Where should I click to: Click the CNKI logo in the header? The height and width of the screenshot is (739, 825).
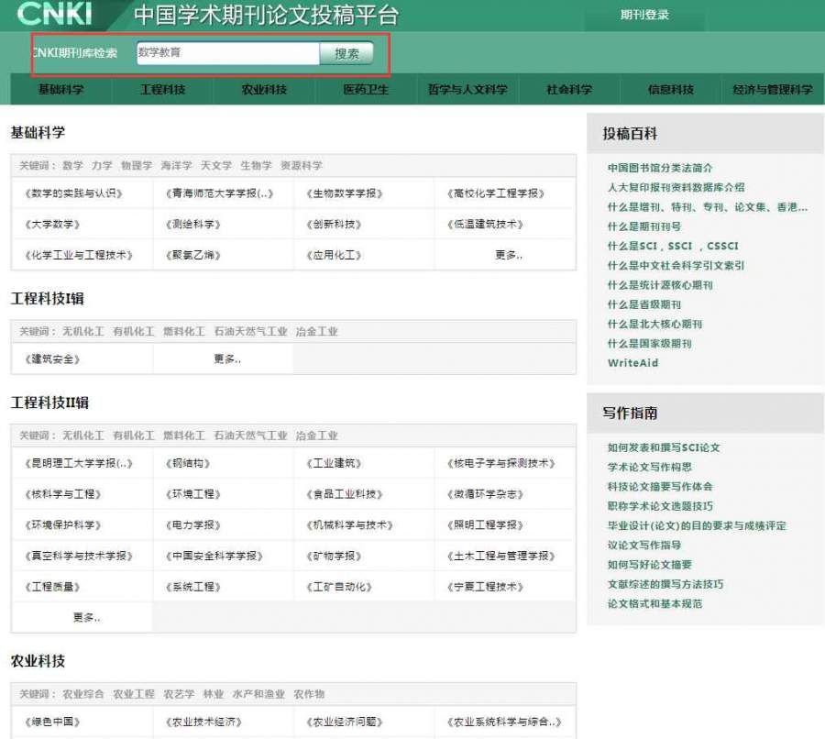(x=53, y=14)
